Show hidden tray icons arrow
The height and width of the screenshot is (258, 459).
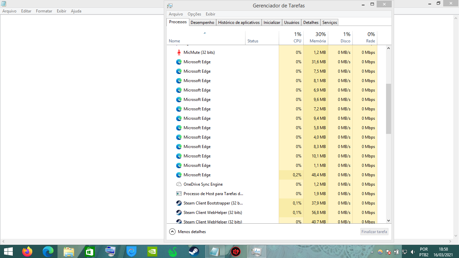click(372, 252)
